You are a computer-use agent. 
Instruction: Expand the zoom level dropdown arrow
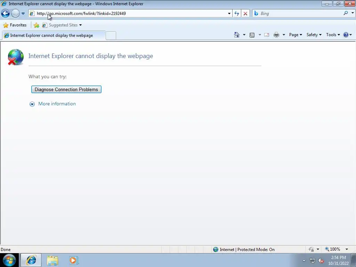tap(347, 249)
